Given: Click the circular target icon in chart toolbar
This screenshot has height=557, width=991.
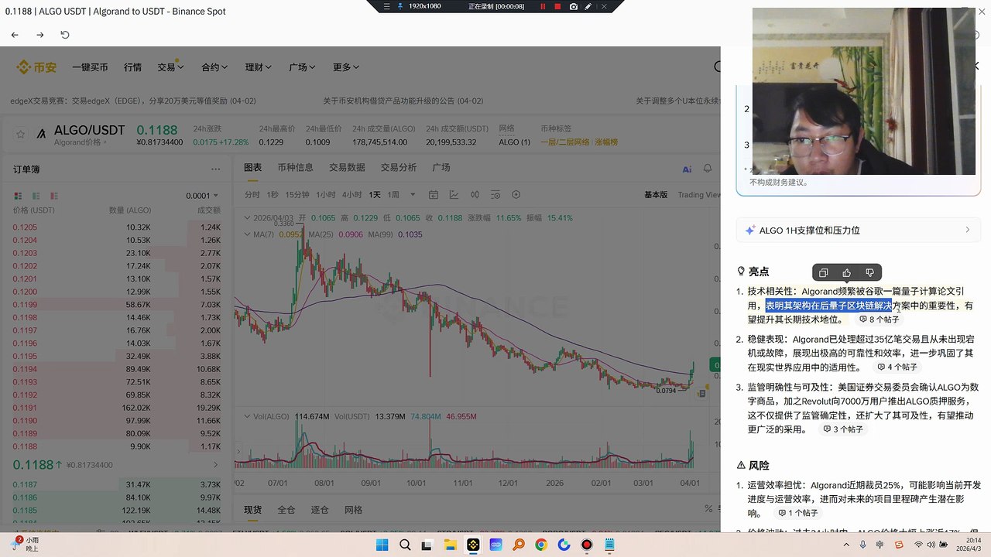Looking at the screenshot, I should (516, 194).
